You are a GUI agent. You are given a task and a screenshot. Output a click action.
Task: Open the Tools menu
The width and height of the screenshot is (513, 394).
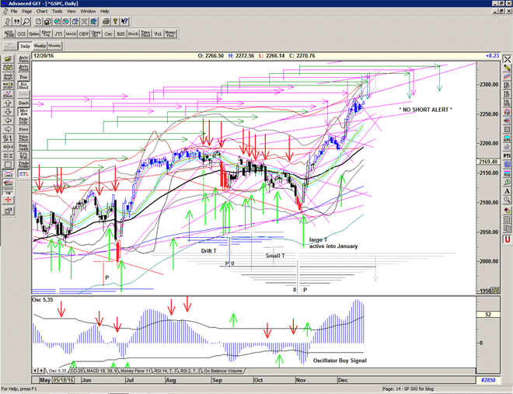pos(58,12)
